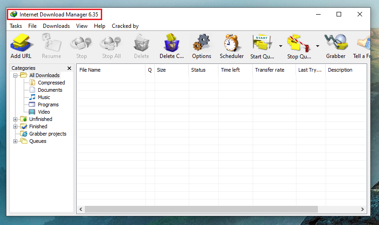Screen dimensions: 379x225
Task: Select the Compressed category label
Action: [52, 83]
